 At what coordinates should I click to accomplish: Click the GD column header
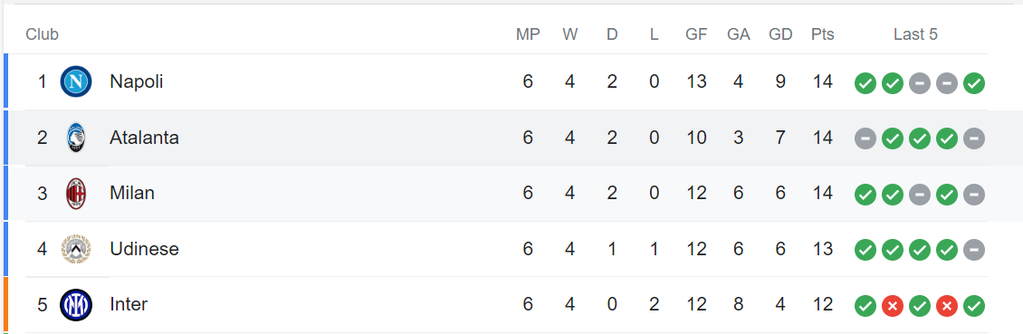tap(780, 34)
